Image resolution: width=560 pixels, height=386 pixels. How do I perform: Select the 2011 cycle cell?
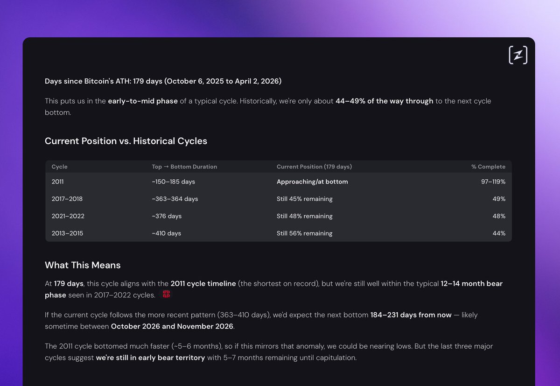[58, 182]
